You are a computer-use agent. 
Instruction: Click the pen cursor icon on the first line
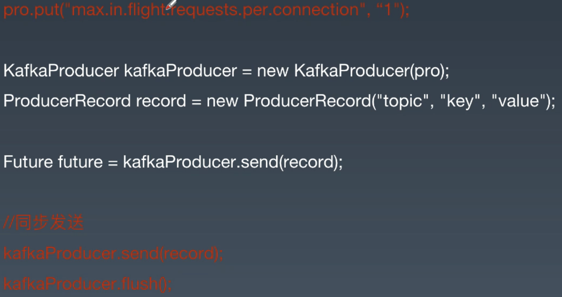tap(171, 4)
